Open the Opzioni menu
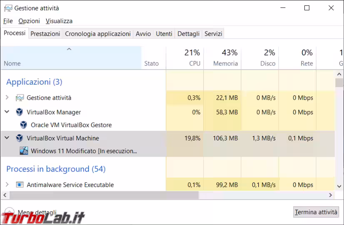Image resolution: width=344 pixels, height=225 pixels. point(29,21)
